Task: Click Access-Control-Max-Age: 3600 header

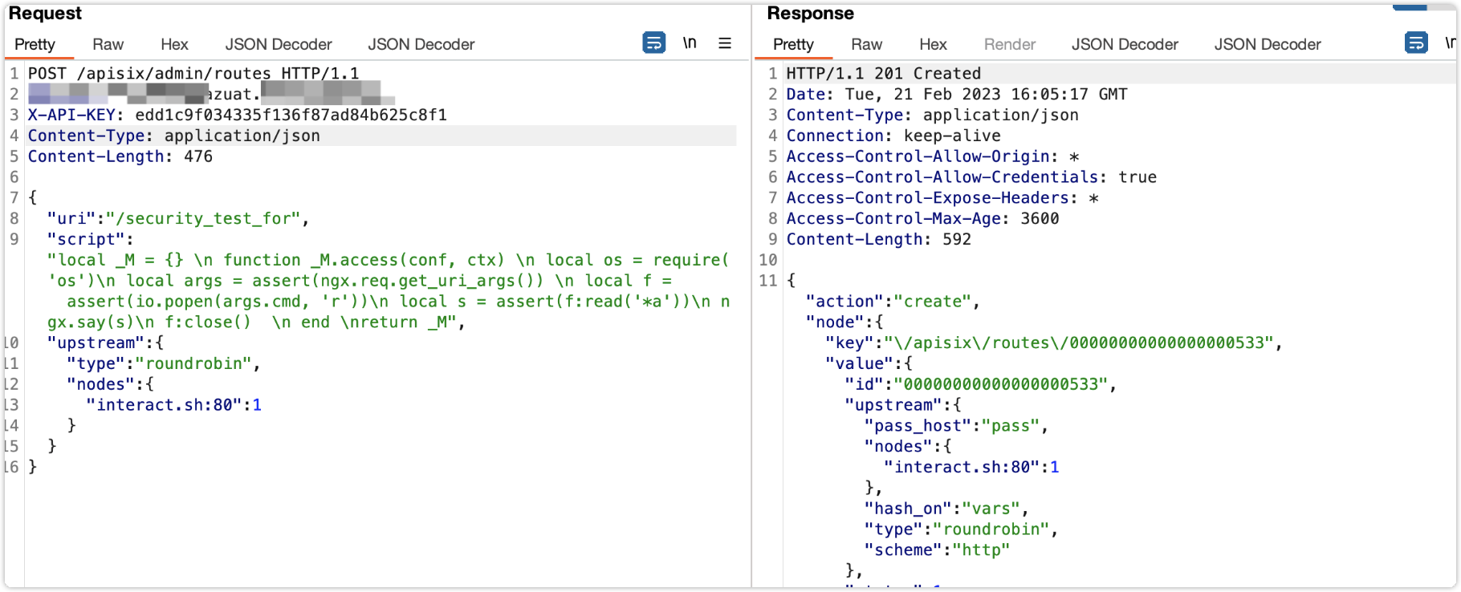Action: [923, 219]
